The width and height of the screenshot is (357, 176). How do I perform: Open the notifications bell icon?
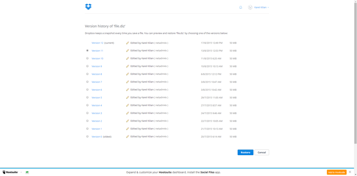click(x=241, y=8)
